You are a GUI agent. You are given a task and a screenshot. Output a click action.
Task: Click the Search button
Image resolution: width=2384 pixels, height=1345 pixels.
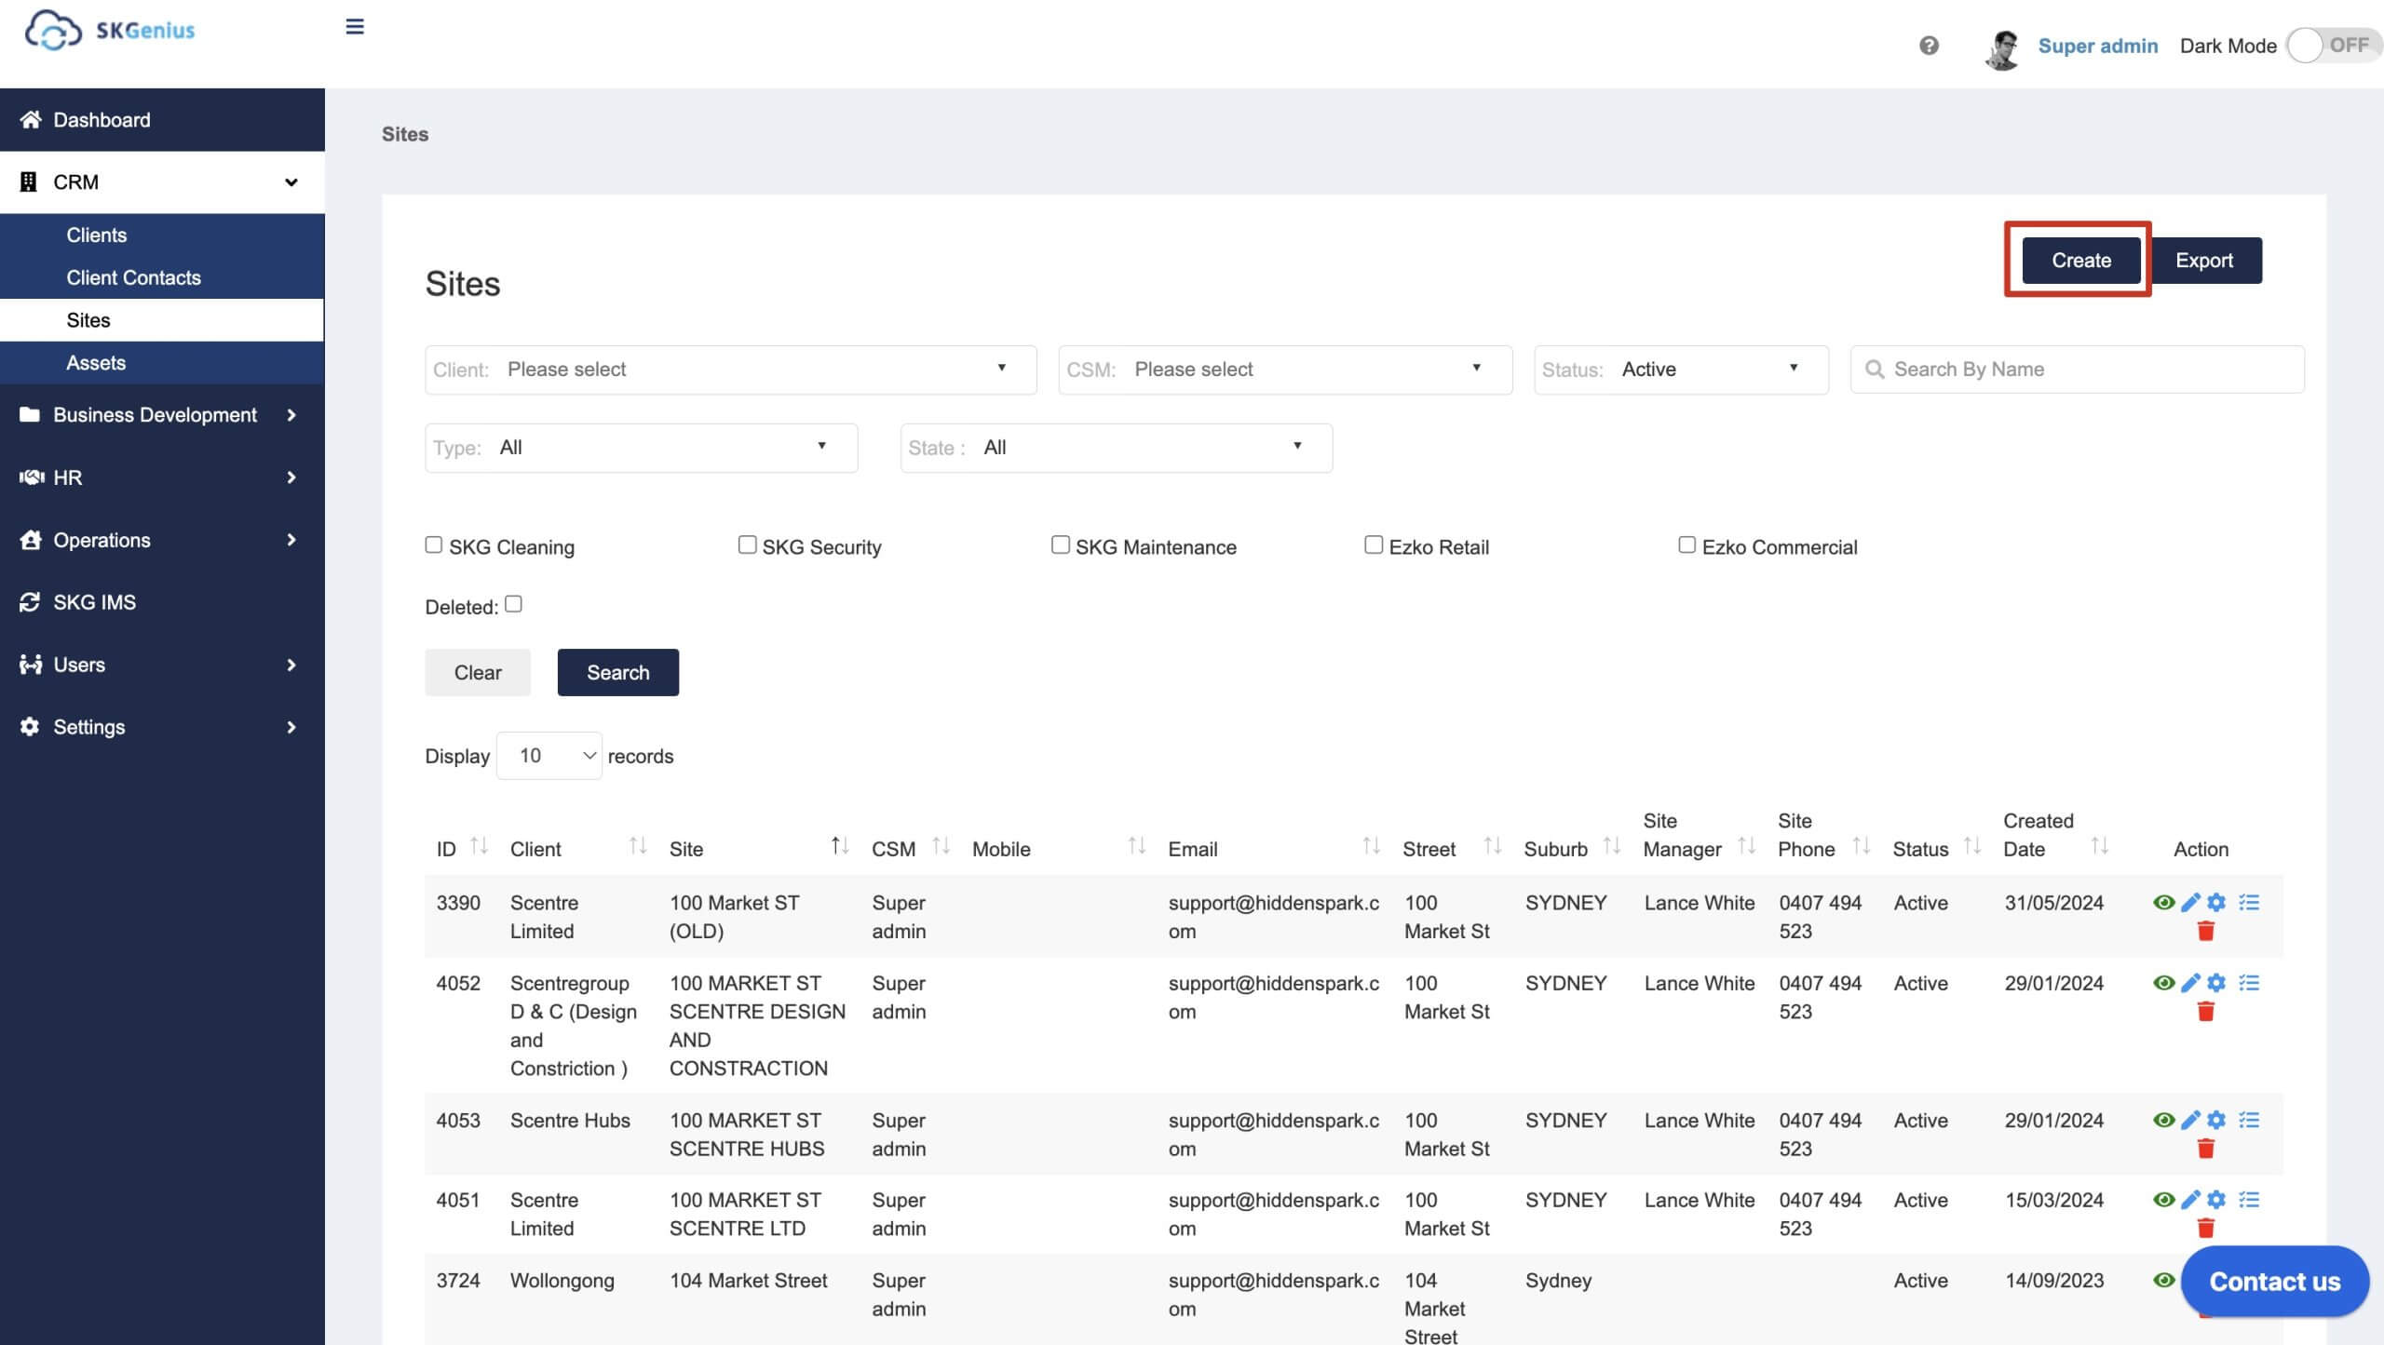pos(617,672)
